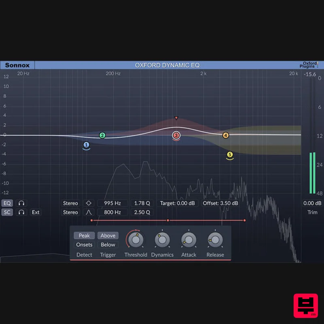Select the green band 2 node

point(103,136)
